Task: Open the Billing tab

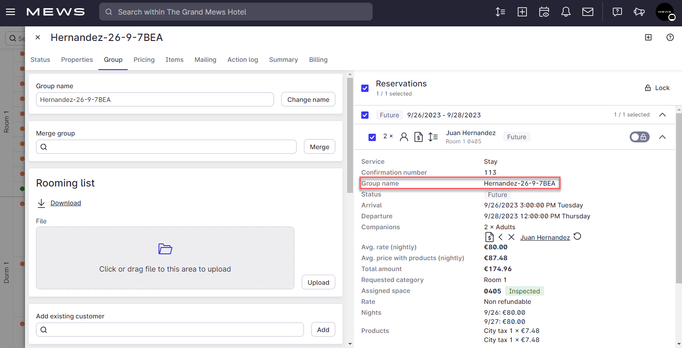Action: click(318, 60)
